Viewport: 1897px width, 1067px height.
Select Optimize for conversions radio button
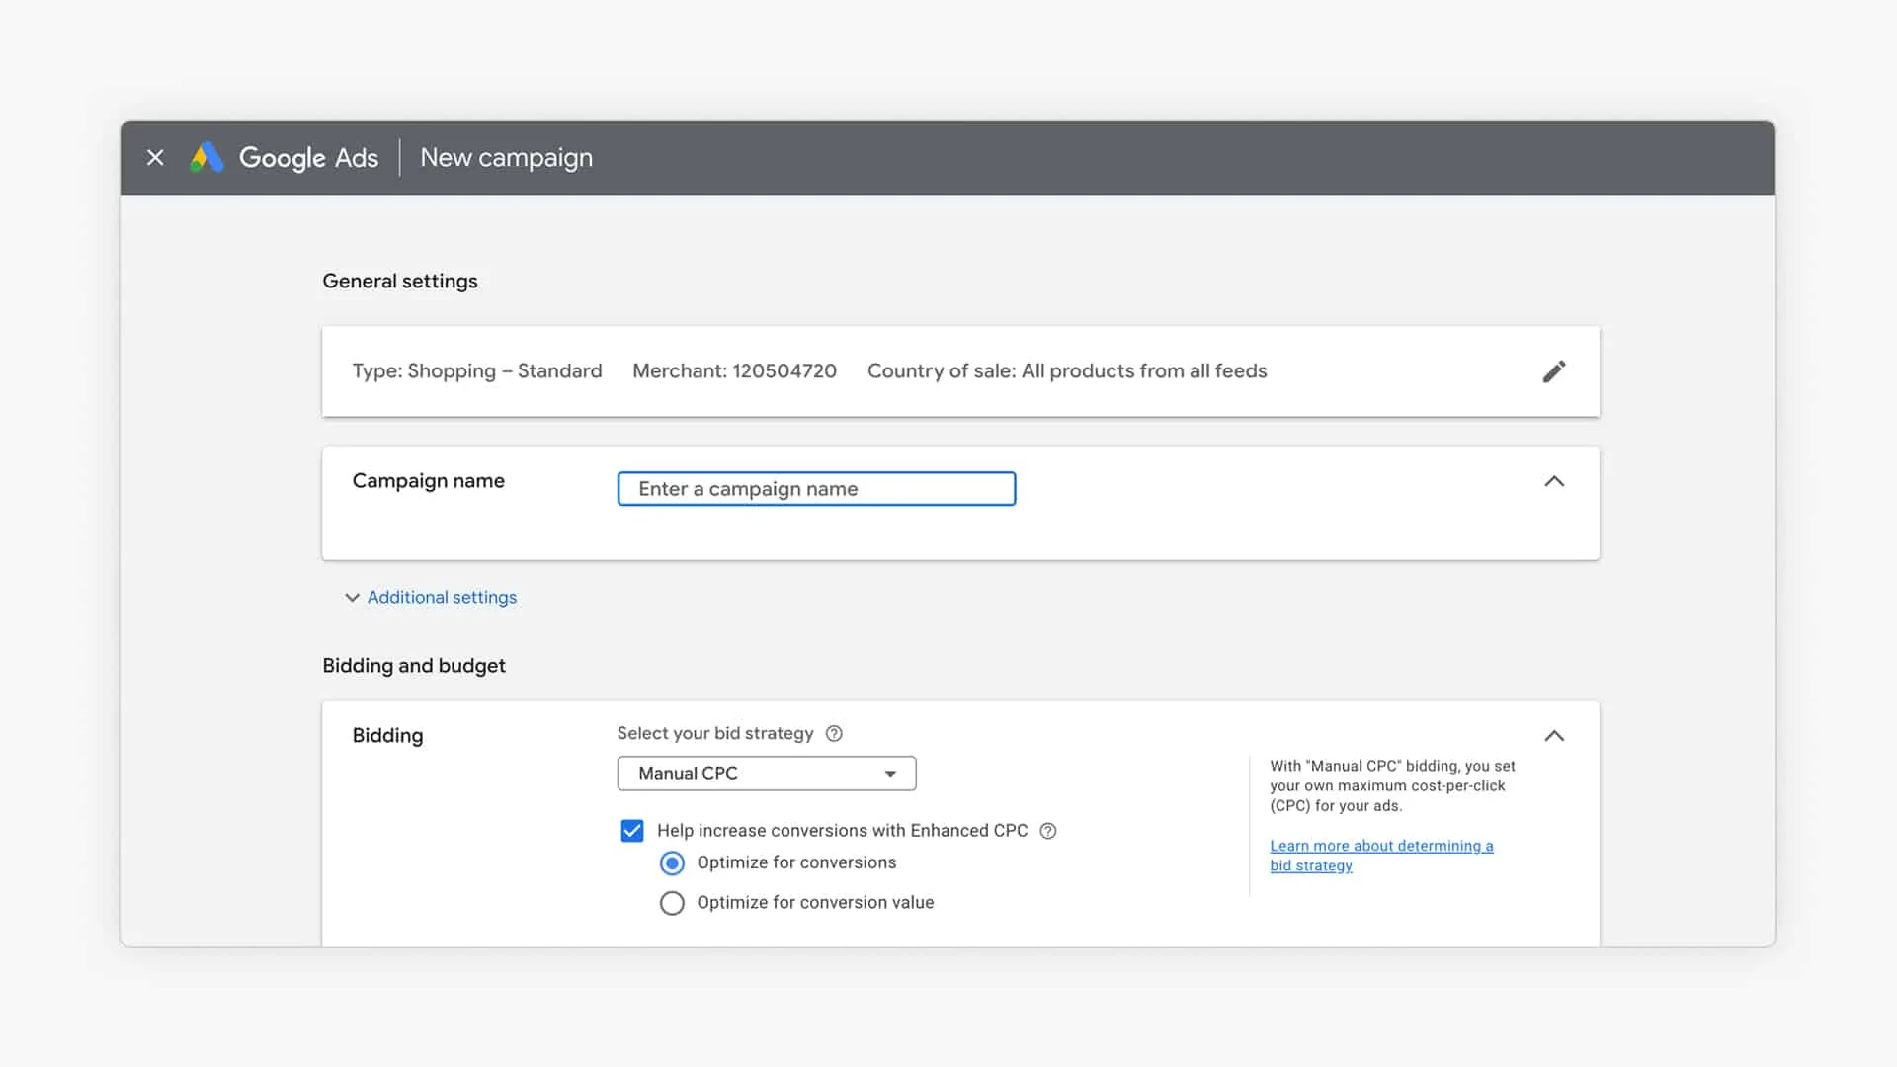(x=672, y=863)
